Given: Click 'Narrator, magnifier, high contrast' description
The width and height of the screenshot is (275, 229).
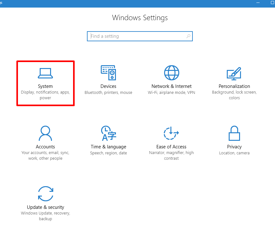Looking at the screenshot, I should click(x=171, y=155).
